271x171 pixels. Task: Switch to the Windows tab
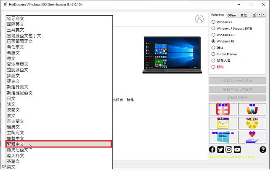coord(217,15)
